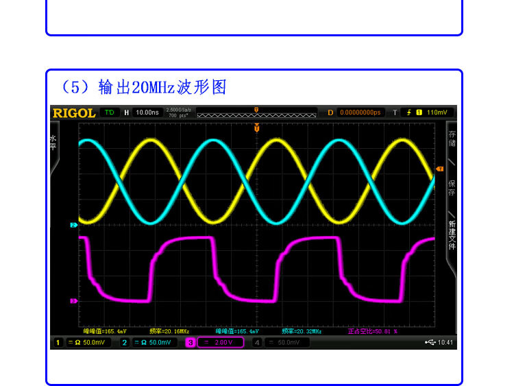
Task: Click the yellow 峰峰值=165.4mV measurement
Action: point(105,331)
